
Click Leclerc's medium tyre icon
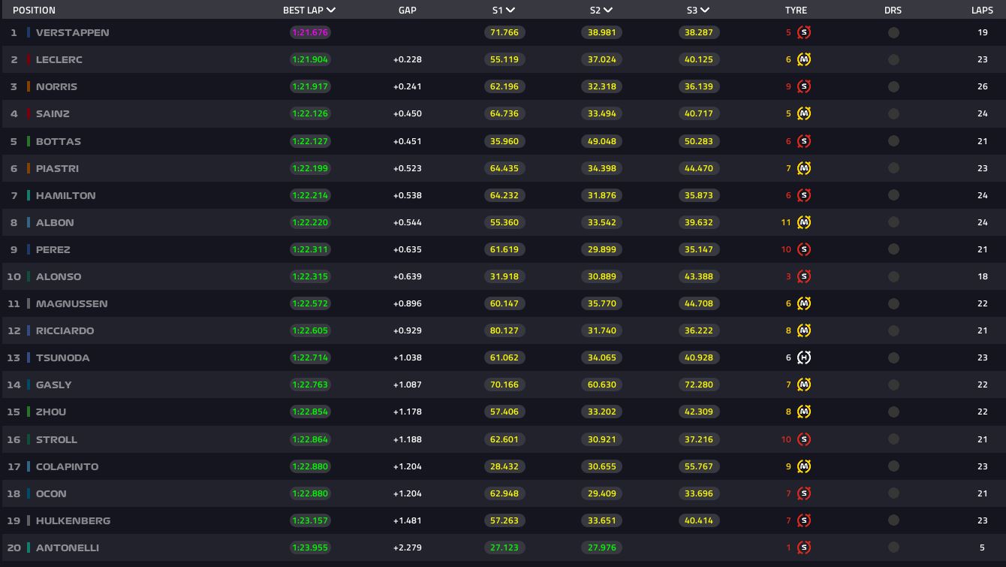click(x=803, y=59)
